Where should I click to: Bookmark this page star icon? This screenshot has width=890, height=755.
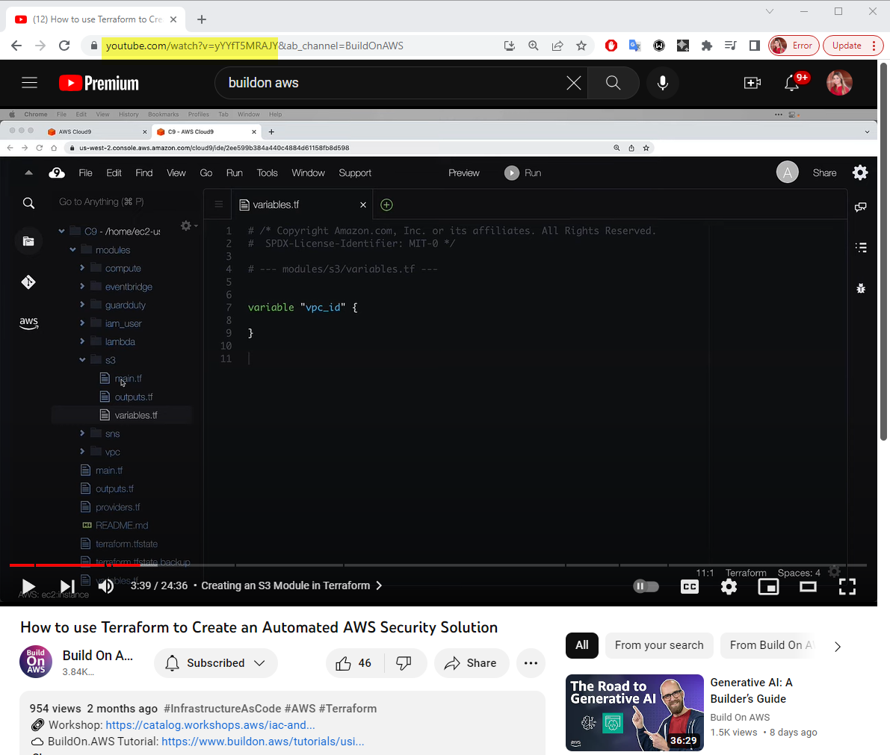pyautogui.click(x=581, y=46)
